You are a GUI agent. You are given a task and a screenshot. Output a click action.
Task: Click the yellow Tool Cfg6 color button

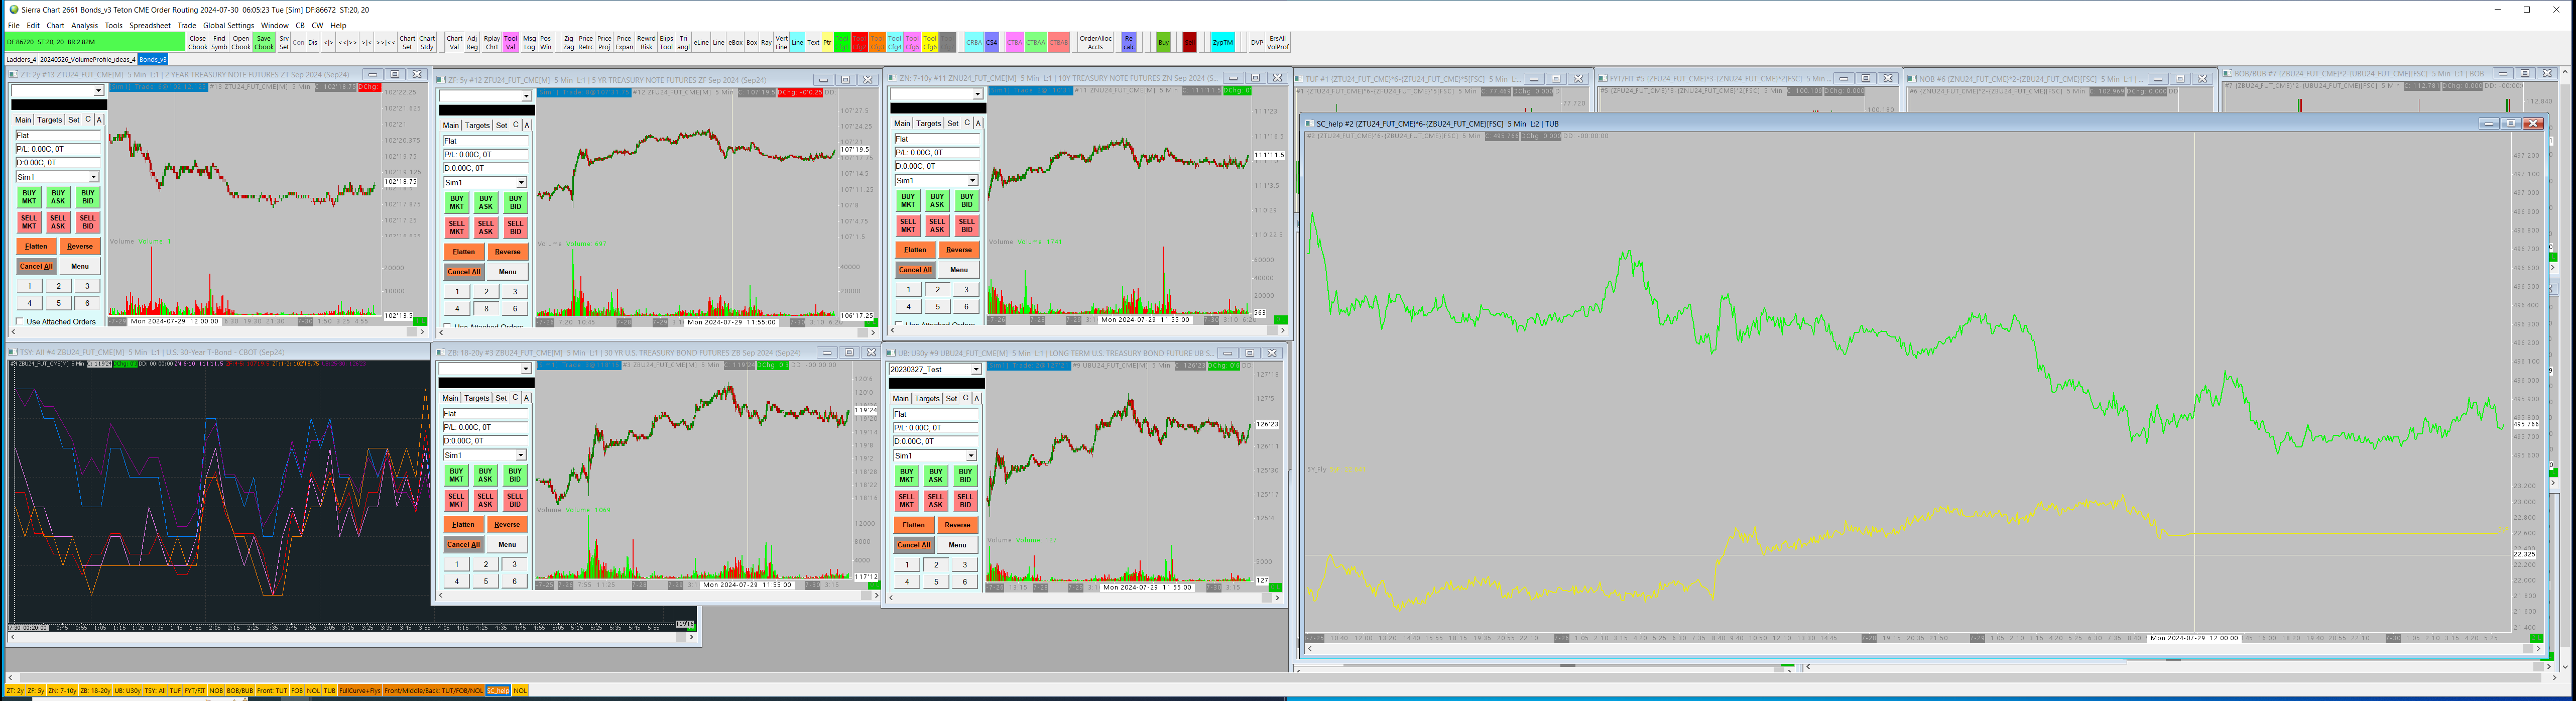point(929,42)
